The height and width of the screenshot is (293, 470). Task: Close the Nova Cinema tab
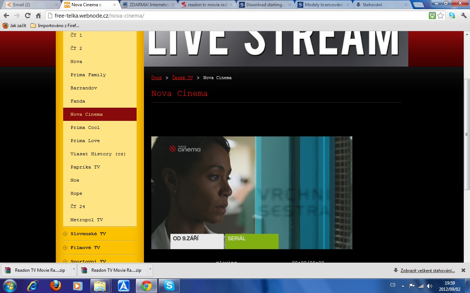click(x=115, y=5)
